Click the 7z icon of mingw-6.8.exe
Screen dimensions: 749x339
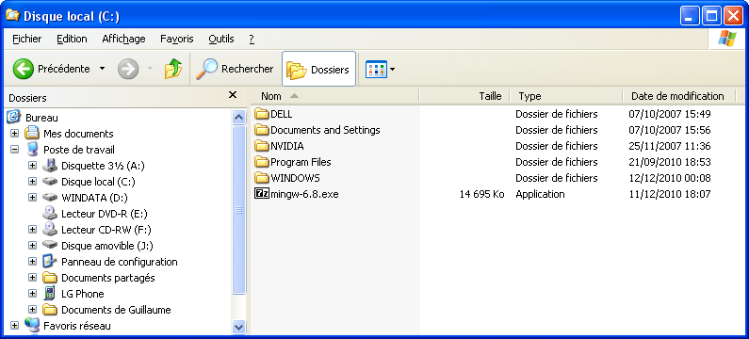(262, 194)
